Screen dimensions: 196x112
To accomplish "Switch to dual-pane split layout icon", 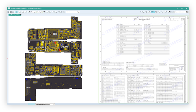I will [13, 12].
